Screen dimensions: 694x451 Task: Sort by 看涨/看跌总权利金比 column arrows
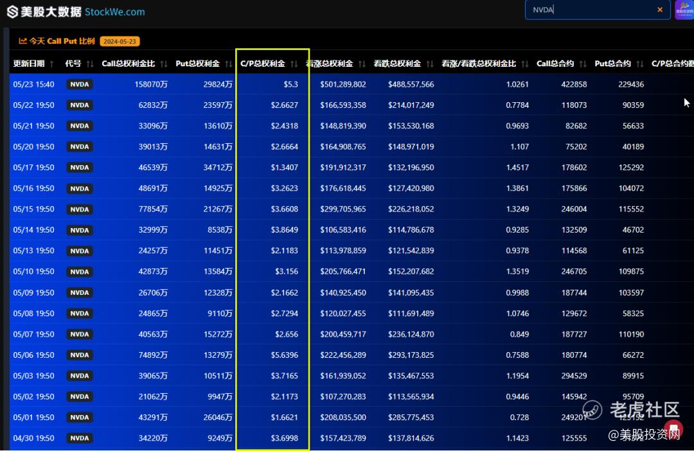(525, 64)
